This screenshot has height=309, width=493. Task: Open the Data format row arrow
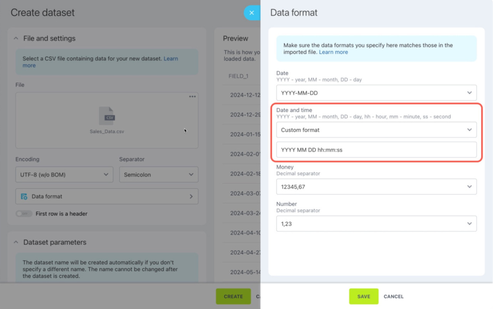pos(191,196)
